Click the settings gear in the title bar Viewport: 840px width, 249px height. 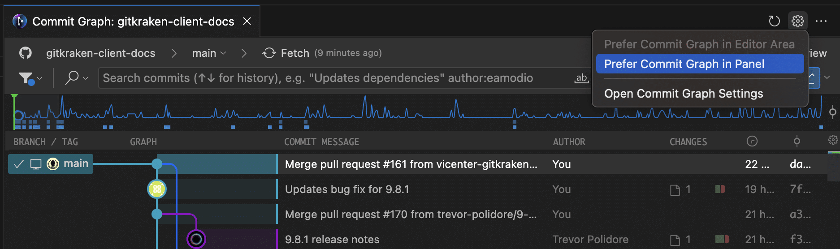pyautogui.click(x=798, y=21)
